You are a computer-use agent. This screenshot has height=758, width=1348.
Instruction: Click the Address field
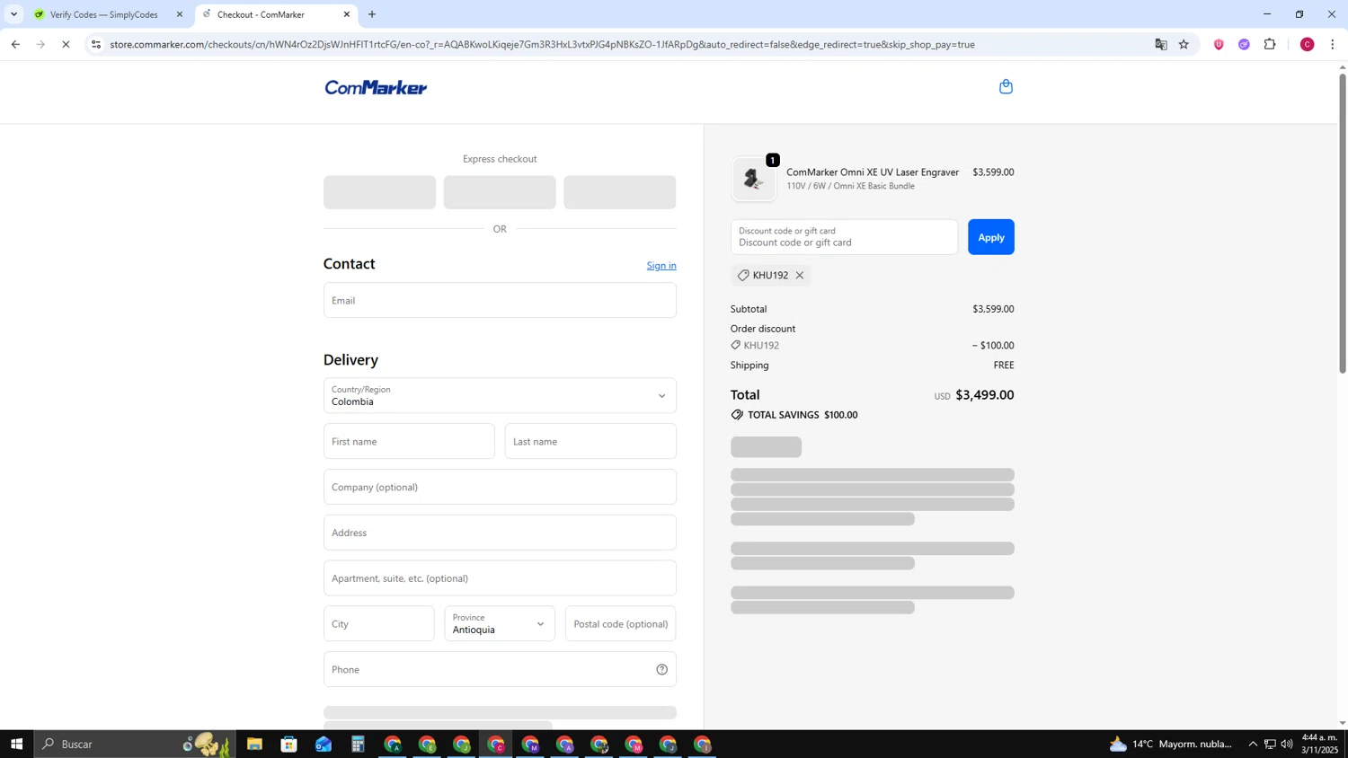[500, 533]
